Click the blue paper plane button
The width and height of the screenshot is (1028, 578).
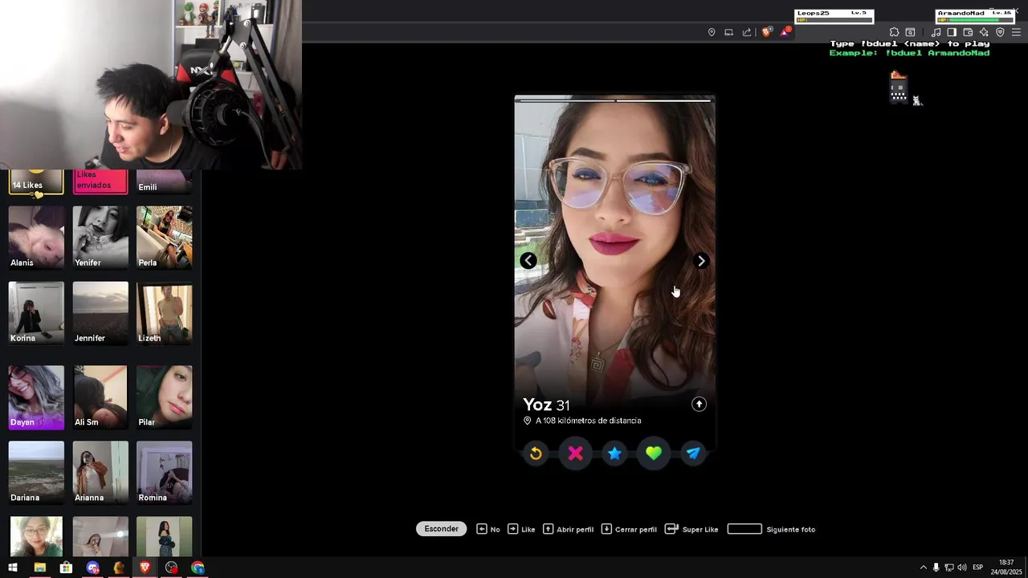coord(693,454)
